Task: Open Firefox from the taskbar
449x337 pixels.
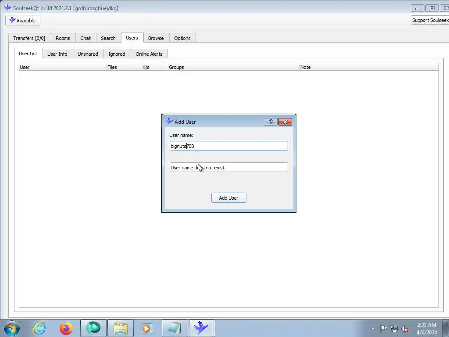Action: 66,328
